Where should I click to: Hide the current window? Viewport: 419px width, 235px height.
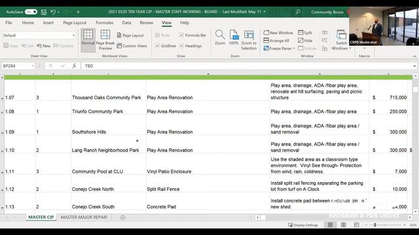coord(305,40)
